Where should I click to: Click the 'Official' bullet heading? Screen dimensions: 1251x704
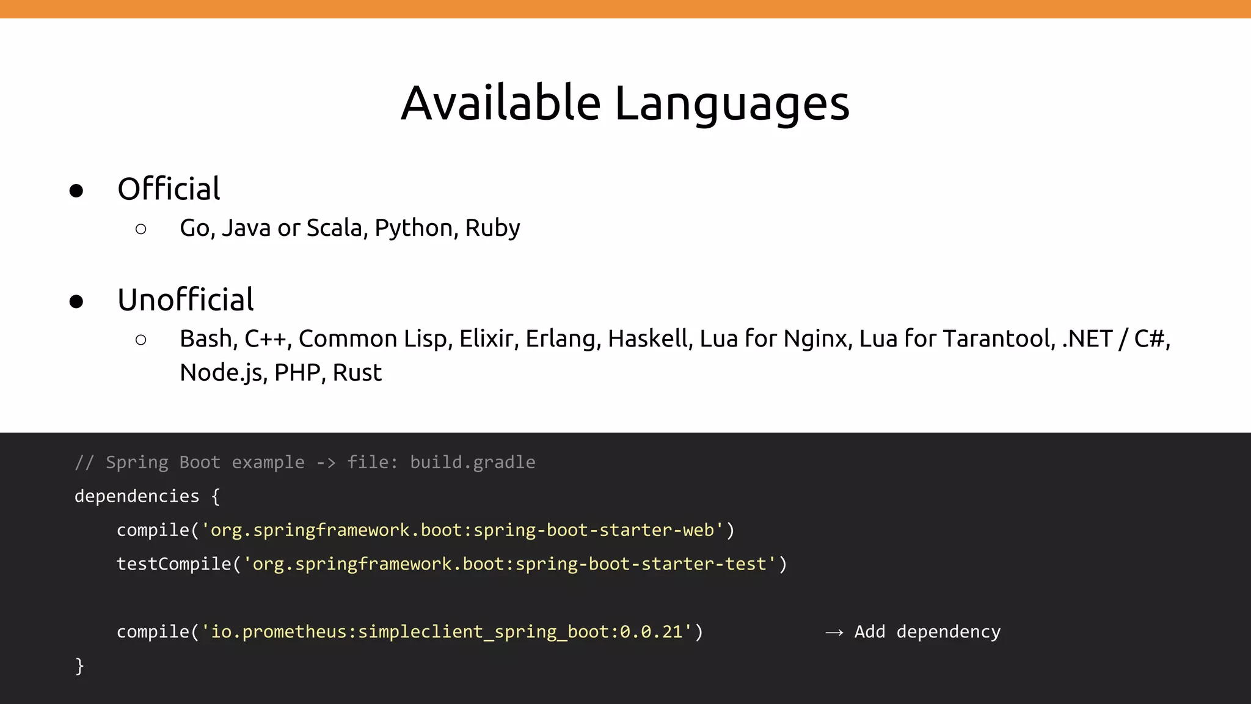[x=169, y=189]
